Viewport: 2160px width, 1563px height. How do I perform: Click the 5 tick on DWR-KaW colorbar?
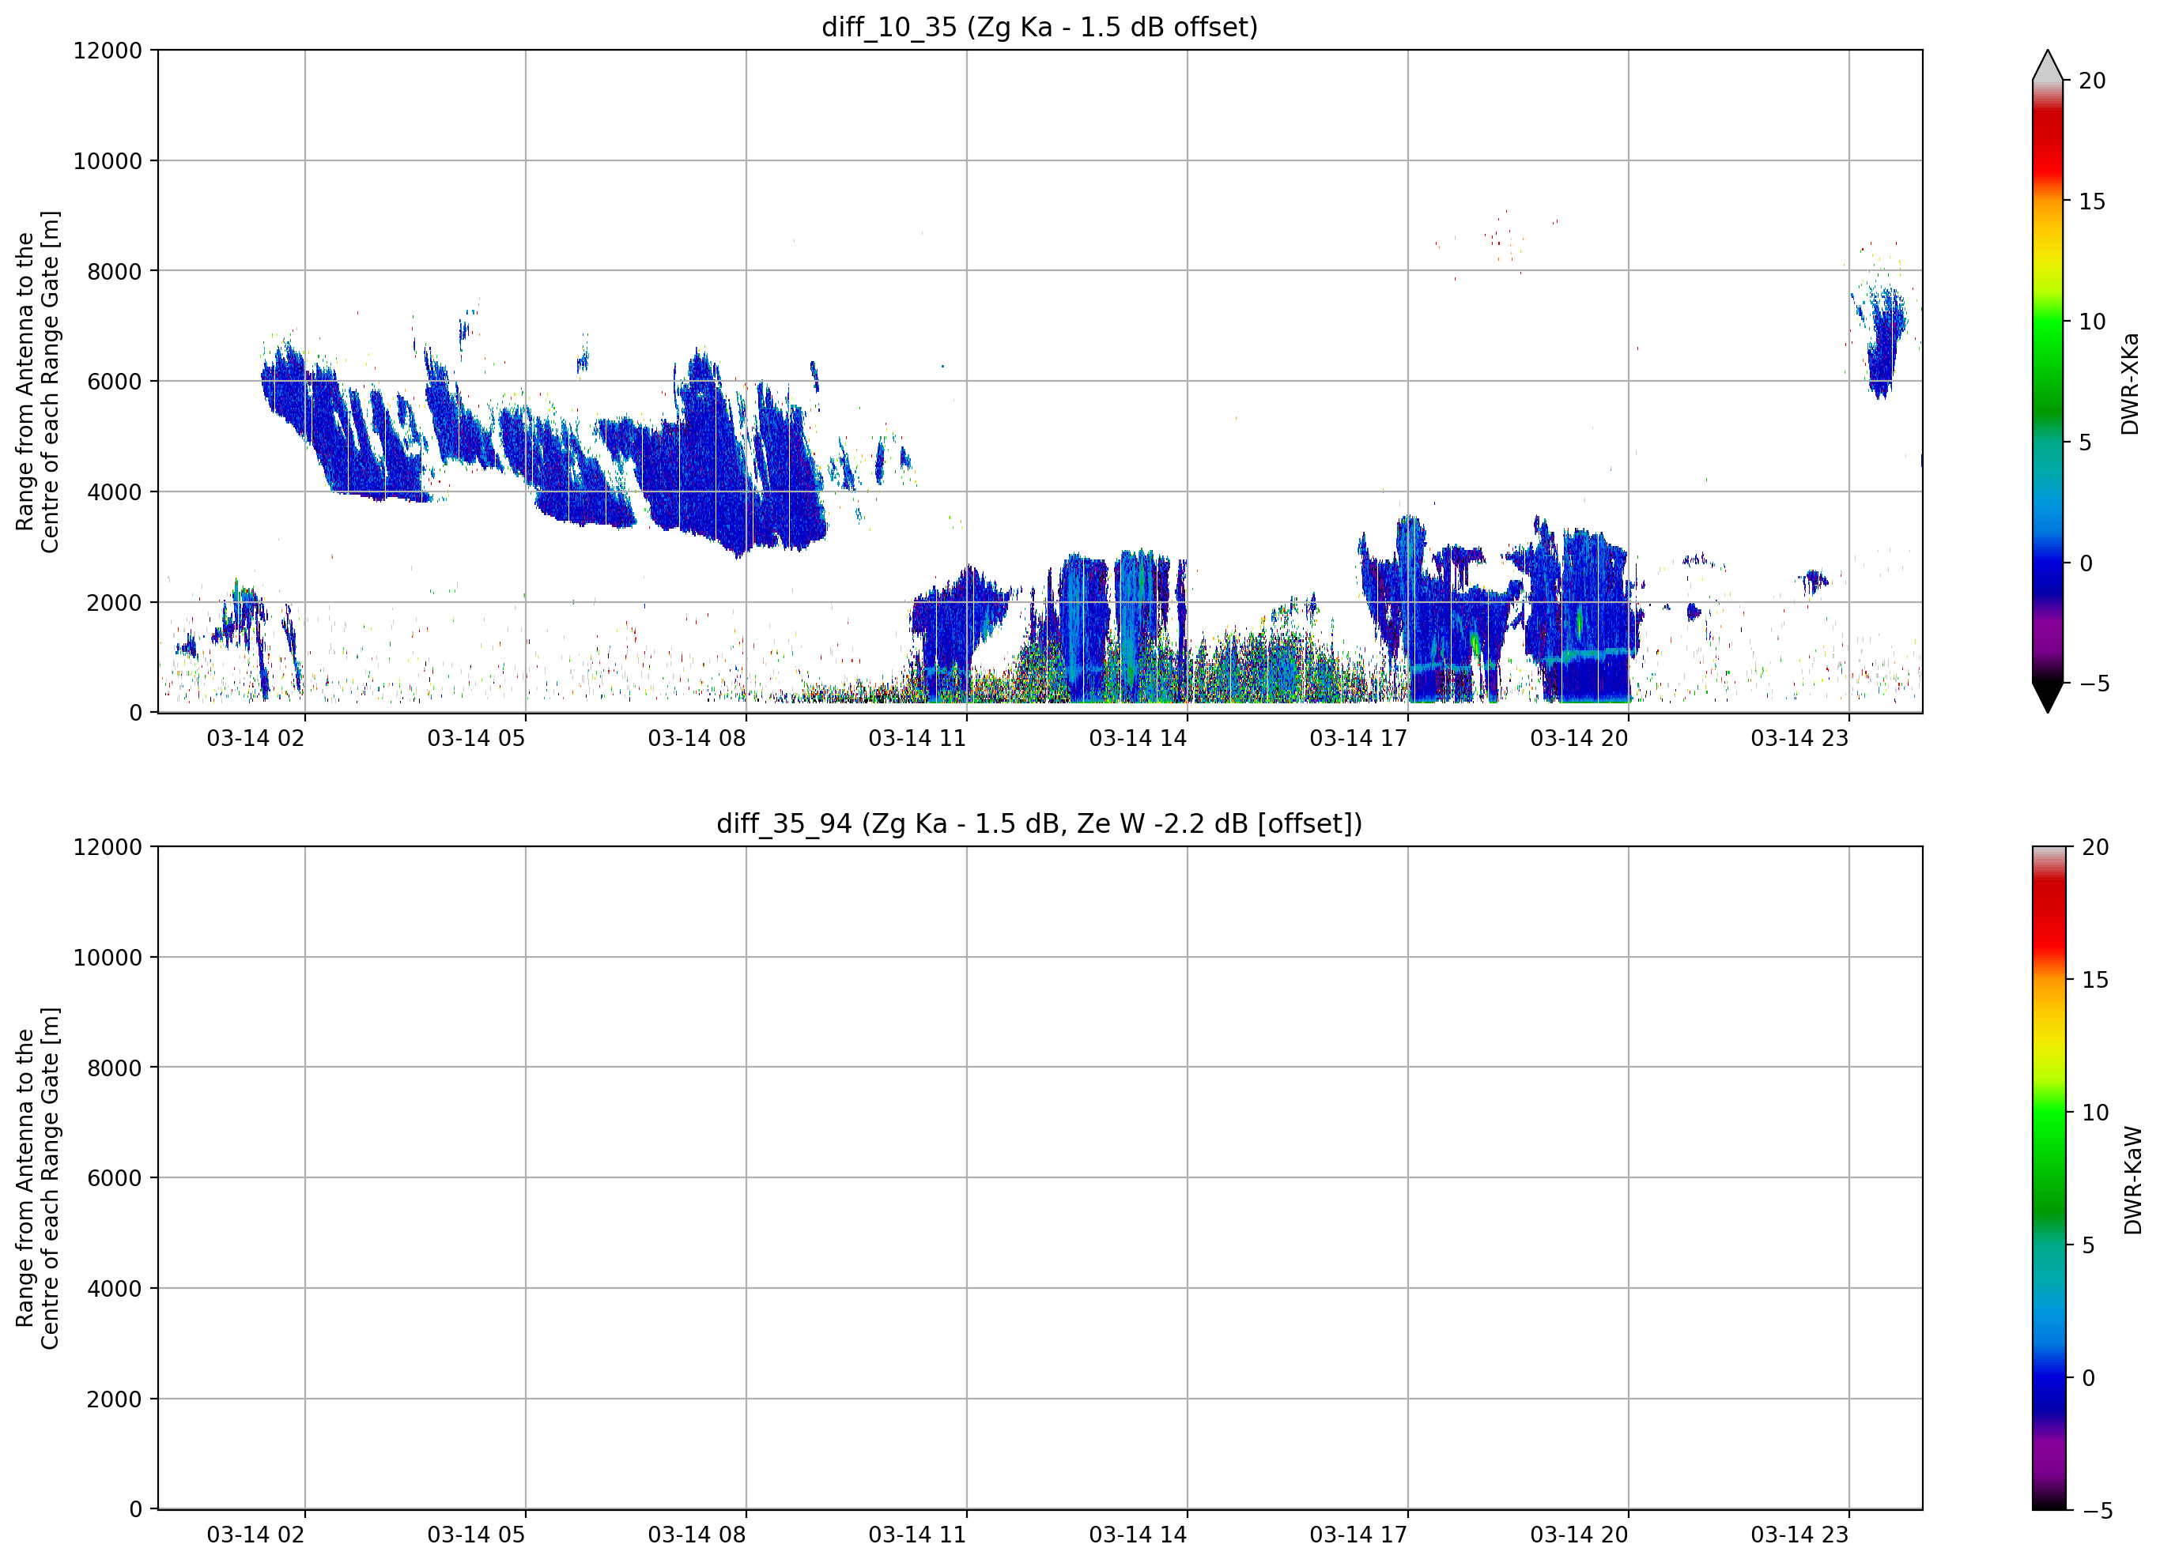coord(2089,1245)
